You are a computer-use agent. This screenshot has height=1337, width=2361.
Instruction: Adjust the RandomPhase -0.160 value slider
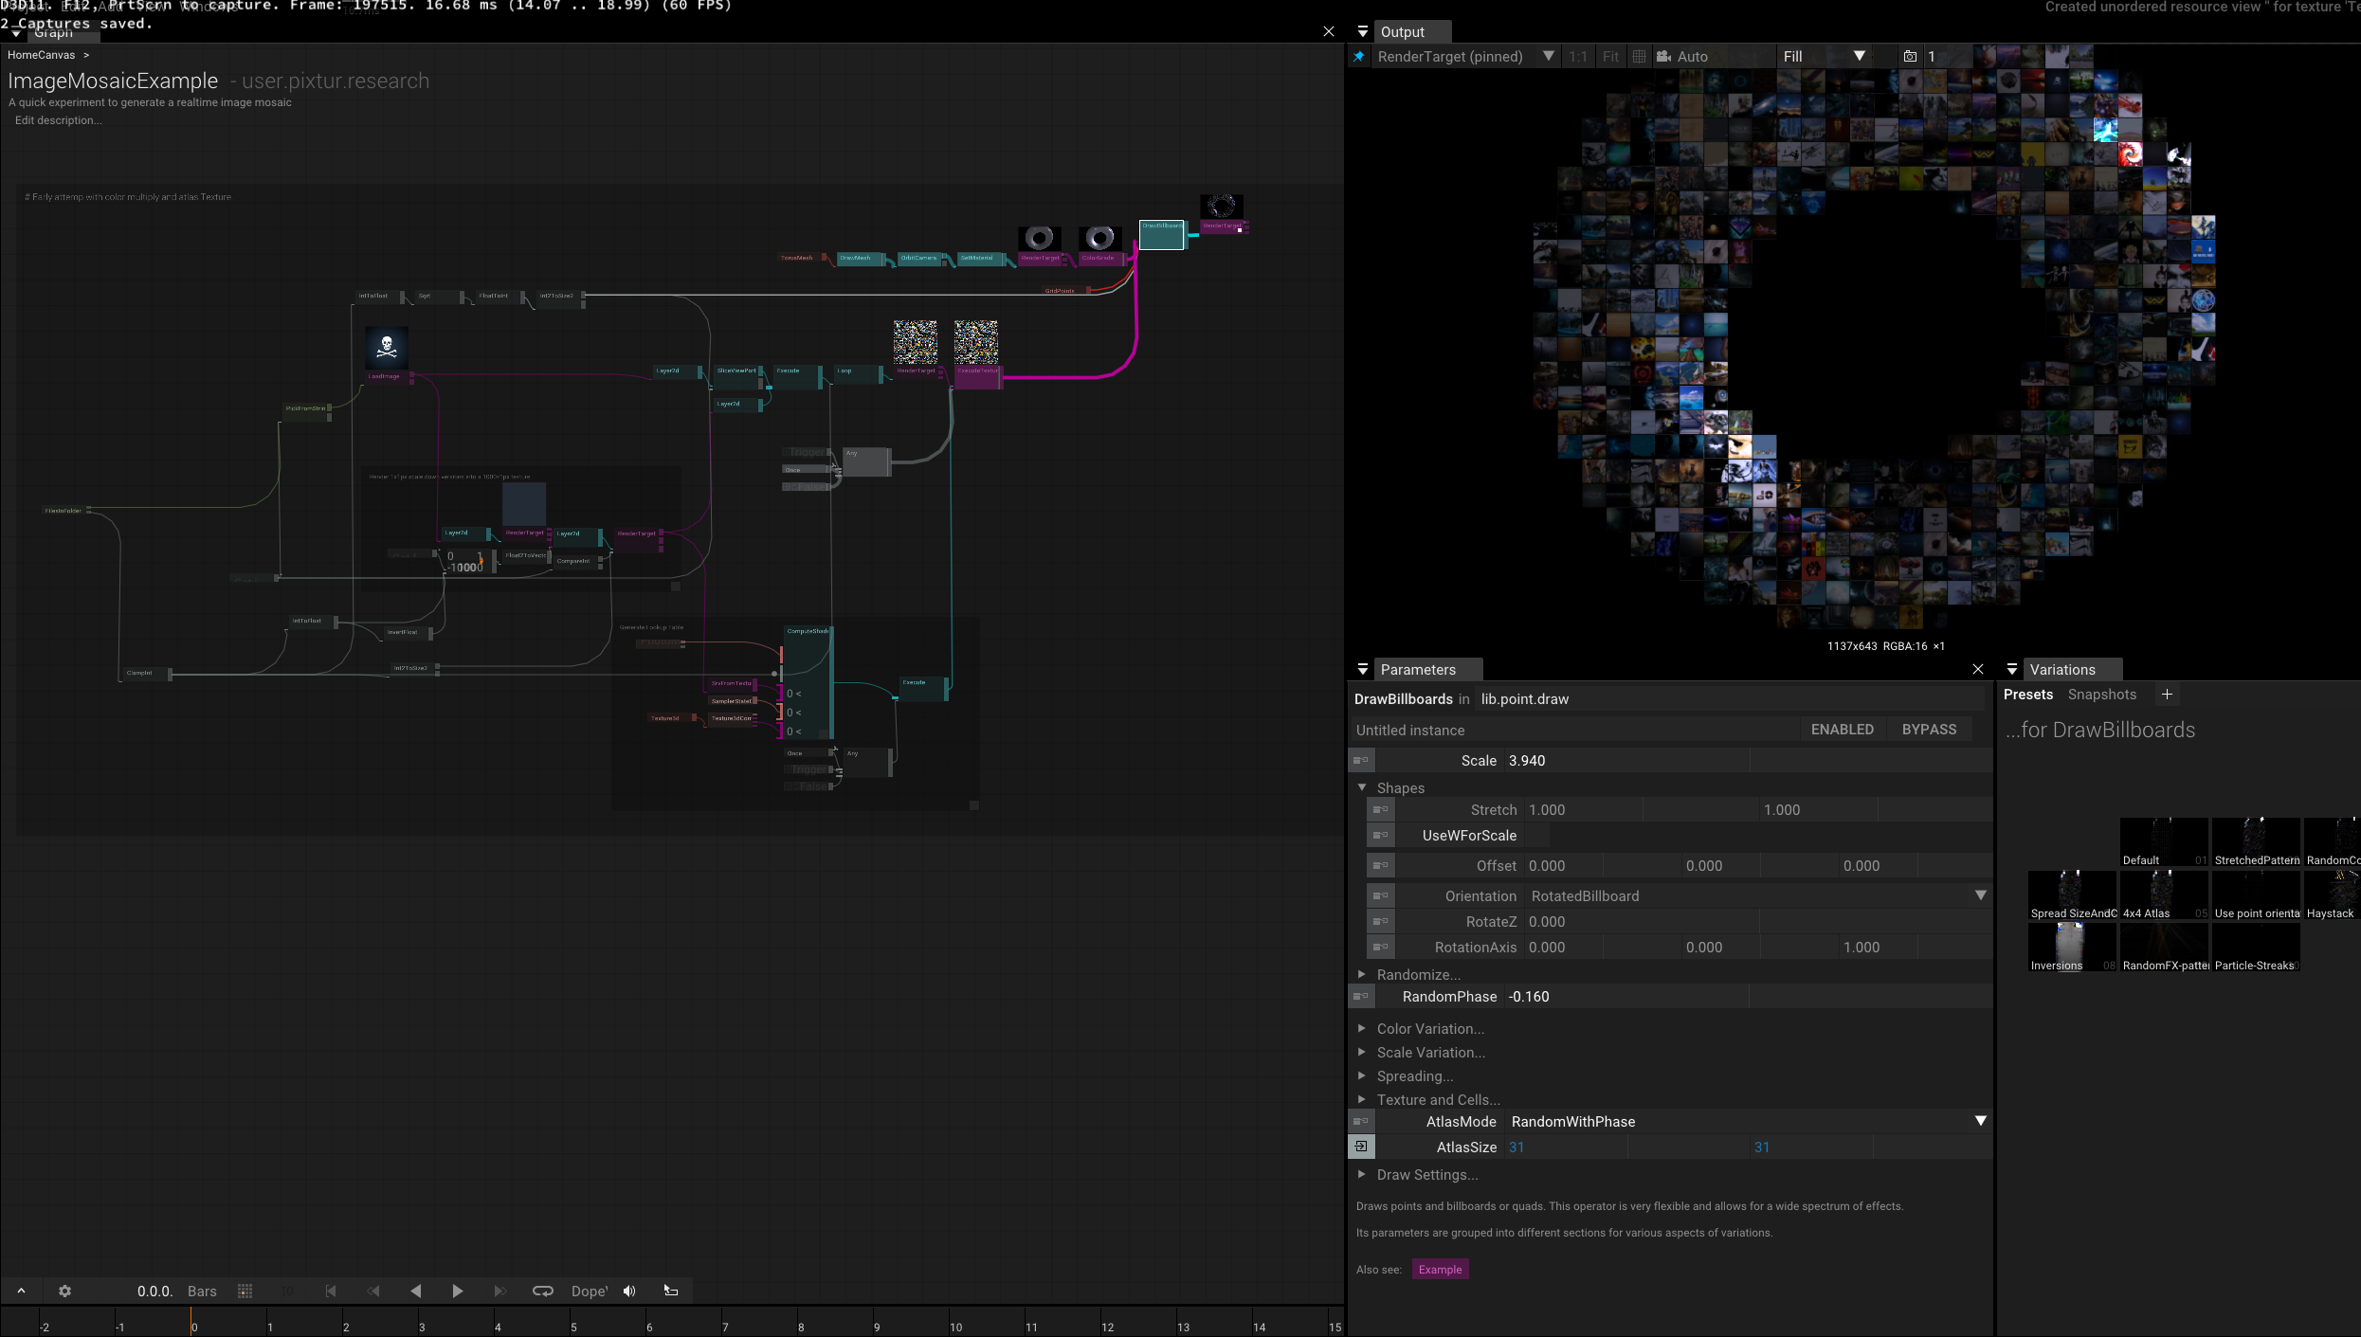(1748, 997)
